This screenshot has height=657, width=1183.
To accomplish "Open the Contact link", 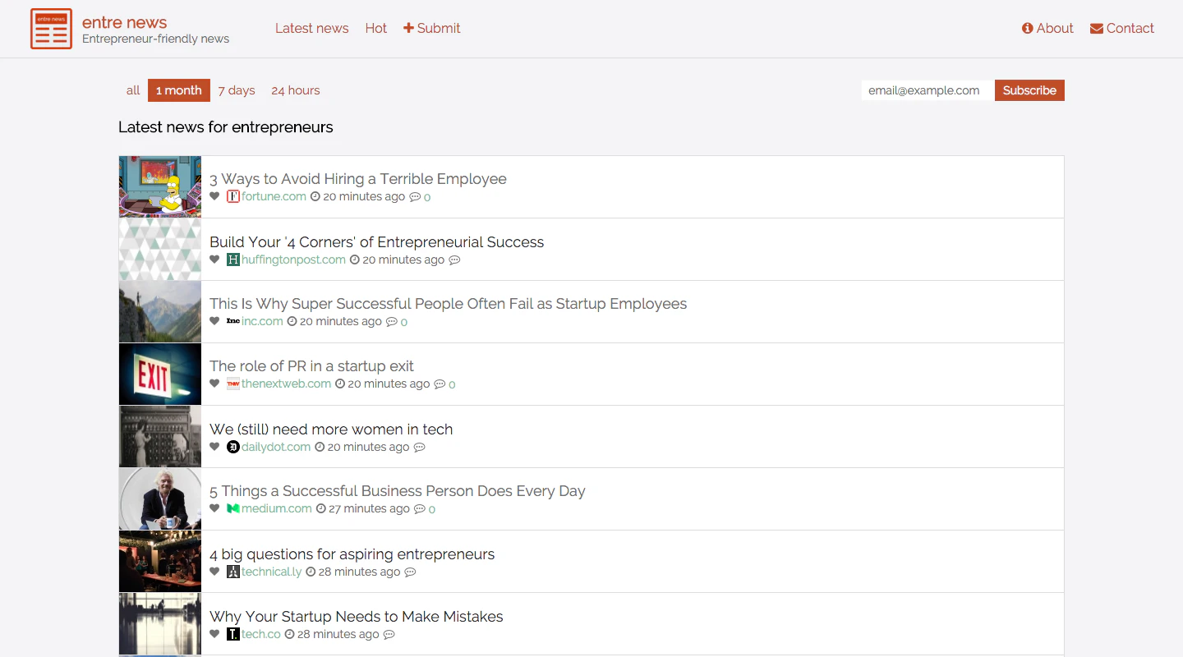I will [1122, 28].
